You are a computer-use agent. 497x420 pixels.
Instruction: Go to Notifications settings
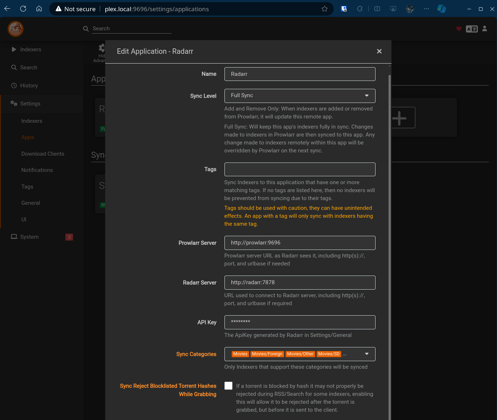click(37, 170)
